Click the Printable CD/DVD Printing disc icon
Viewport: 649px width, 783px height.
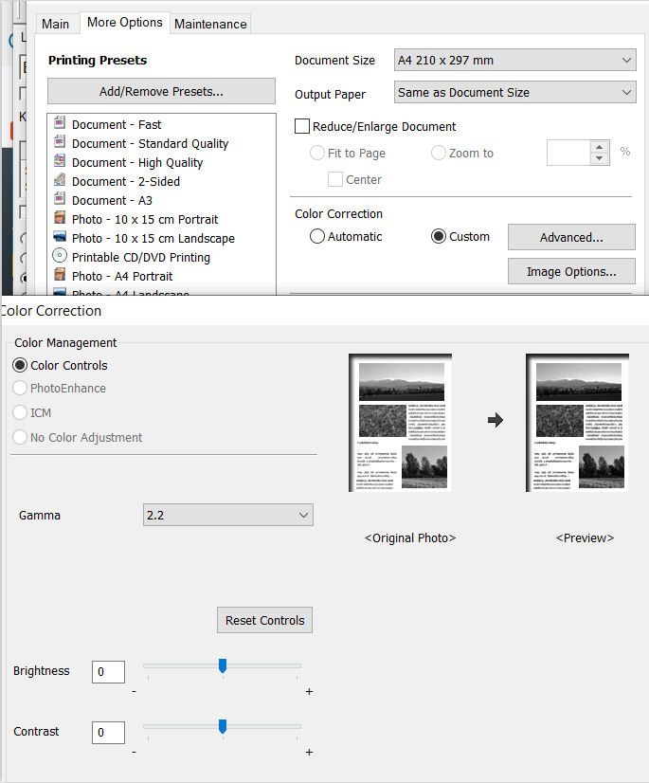click(x=60, y=257)
